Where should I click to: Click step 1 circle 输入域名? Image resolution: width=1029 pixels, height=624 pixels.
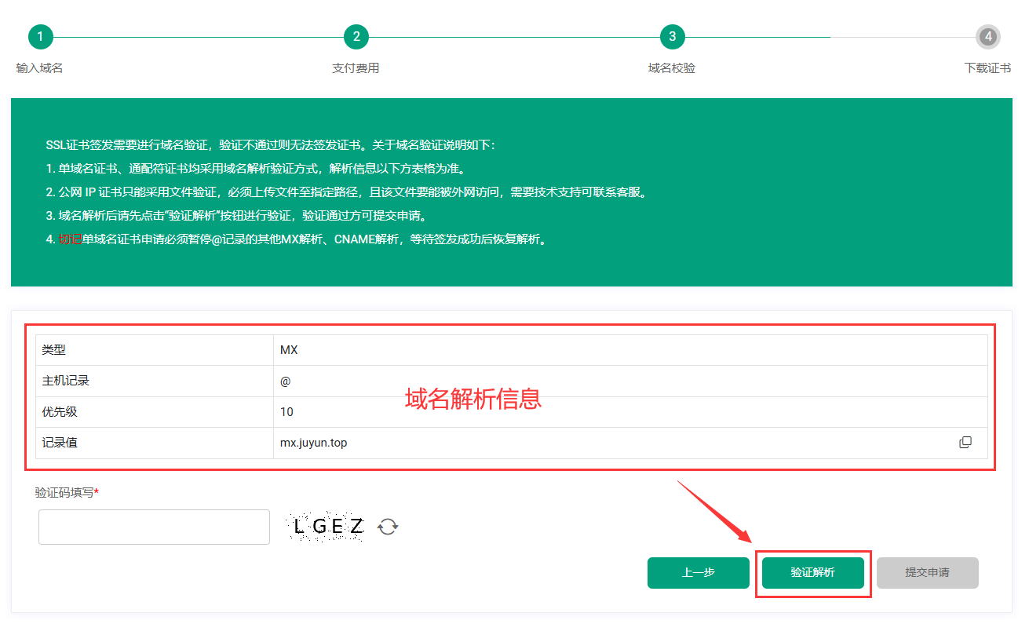[x=40, y=36]
